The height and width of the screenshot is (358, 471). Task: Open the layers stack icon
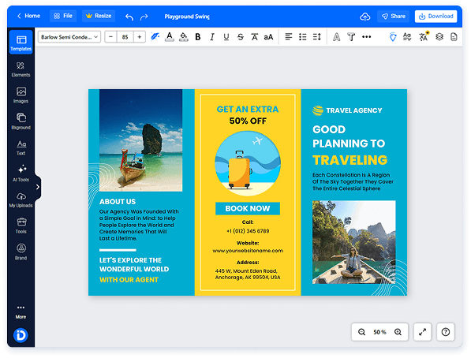(x=439, y=36)
